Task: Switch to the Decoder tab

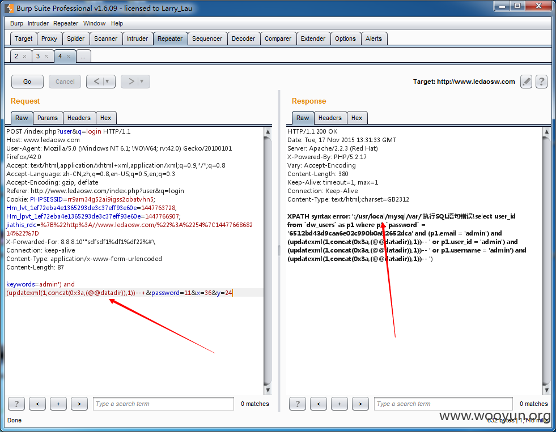Action: pos(243,39)
